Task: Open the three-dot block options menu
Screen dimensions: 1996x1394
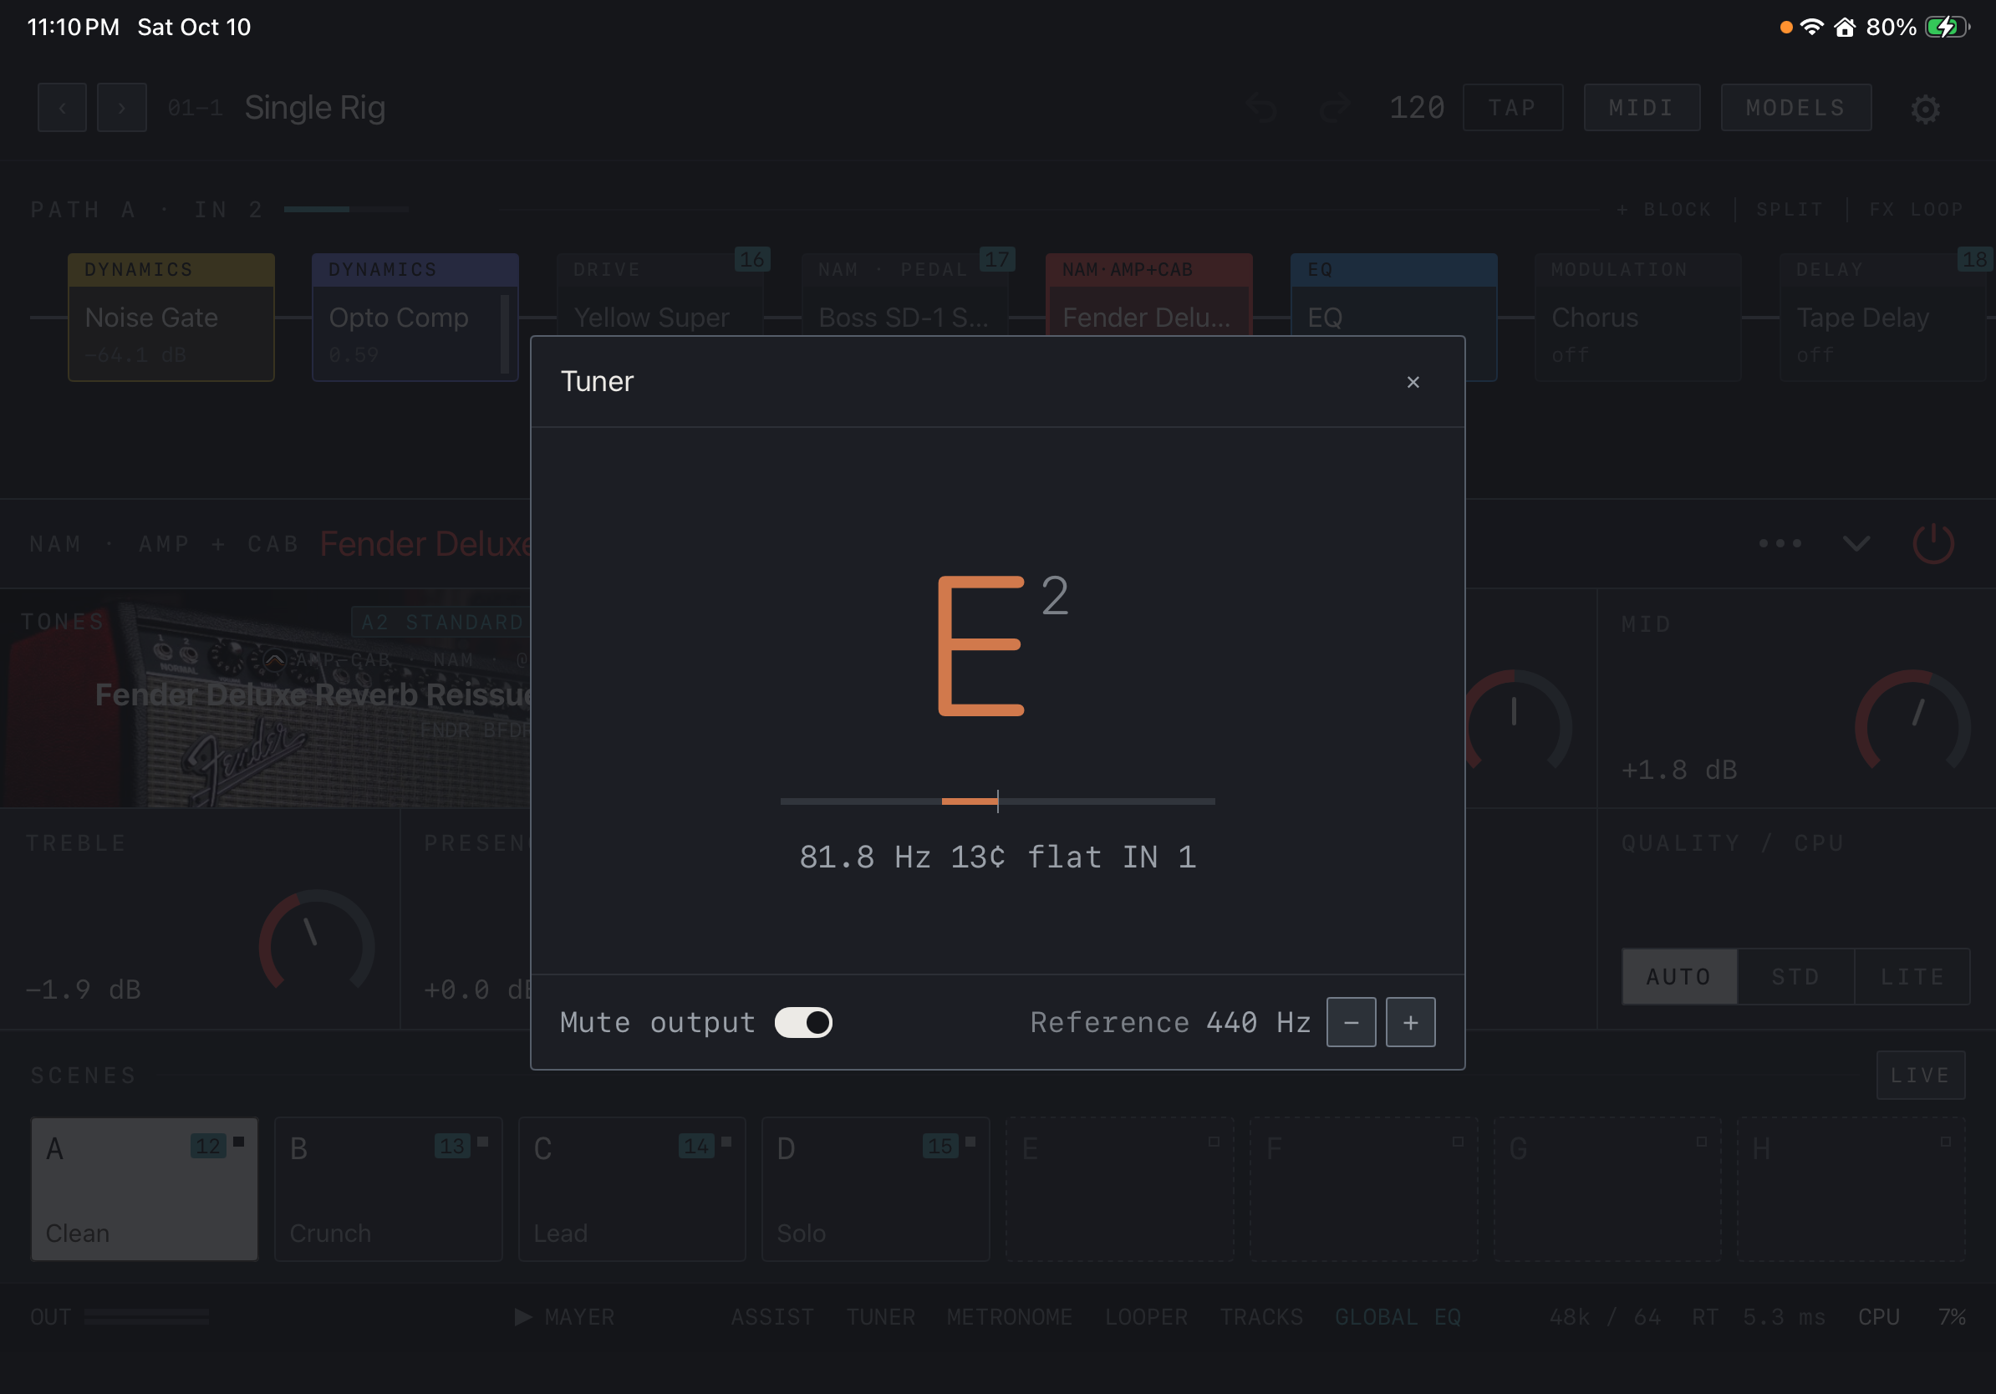Action: (x=1780, y=544)
